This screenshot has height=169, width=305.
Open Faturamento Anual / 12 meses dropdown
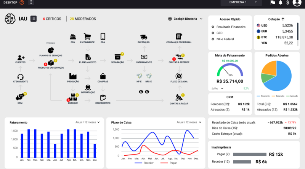pos(88,122)
